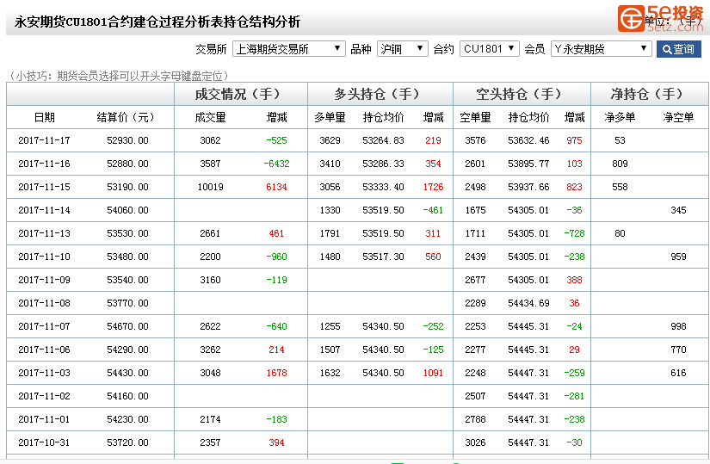
Task: Click settlement price 54060.00
Action: (127, 210)
